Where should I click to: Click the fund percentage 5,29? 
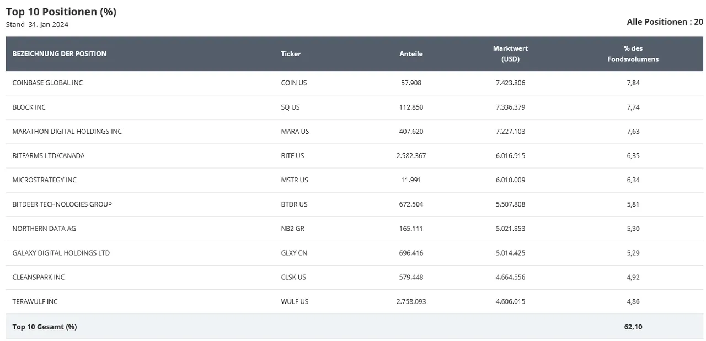[633, 252]
